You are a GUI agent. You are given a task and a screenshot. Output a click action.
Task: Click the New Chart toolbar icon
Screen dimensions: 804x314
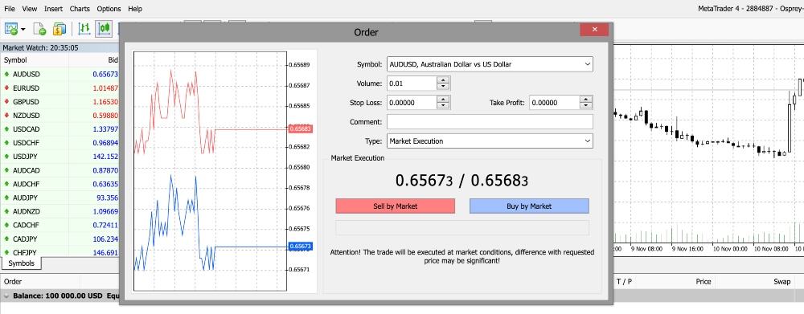(10, 29)
